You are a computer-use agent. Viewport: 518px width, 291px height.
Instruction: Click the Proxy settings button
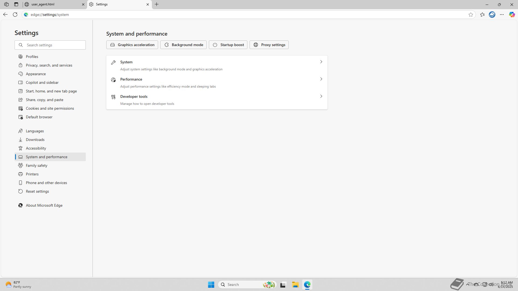[269, 45]
